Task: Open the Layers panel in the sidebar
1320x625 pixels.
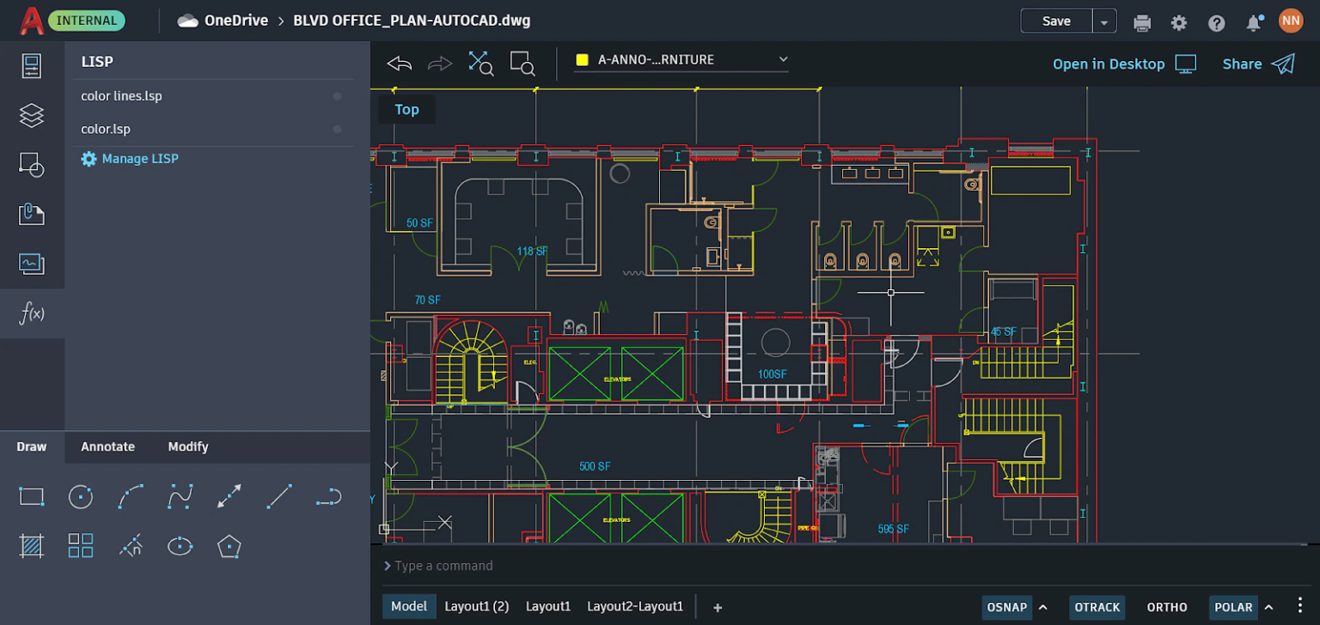Action: pyautogui.click(x=32, y=115)
